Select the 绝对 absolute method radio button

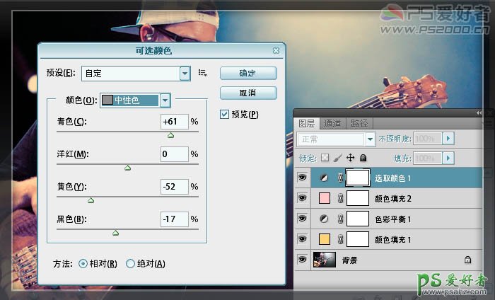(x=130, y=264)
